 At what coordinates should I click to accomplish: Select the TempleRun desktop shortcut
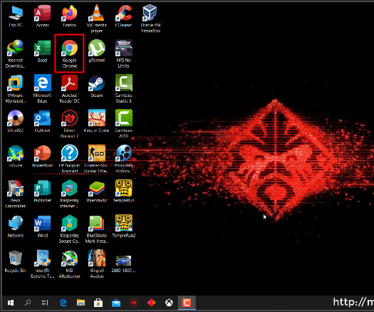(123, 192)
